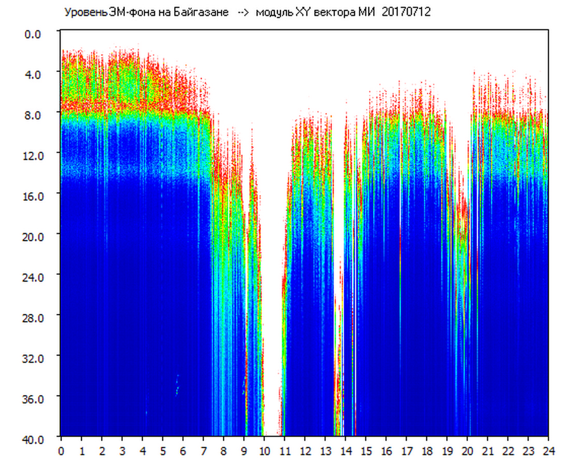Viewport: 568px width, 466px height.
Task: Click the white data gap above hour 10
Action: pyautogui.click(x=272, y=207)
